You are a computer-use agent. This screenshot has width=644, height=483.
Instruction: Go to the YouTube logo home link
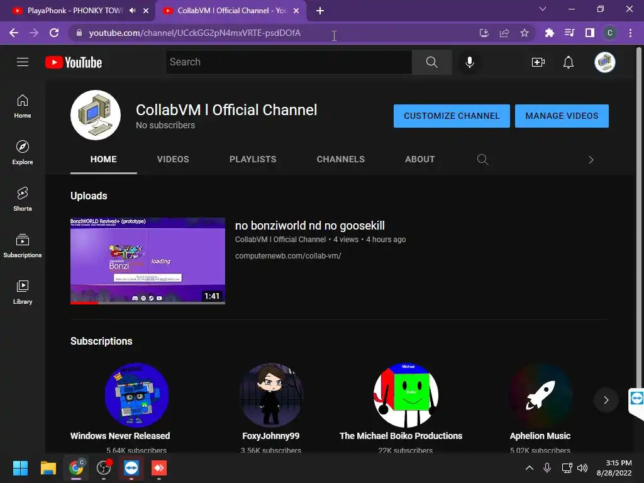pos(74,62)
